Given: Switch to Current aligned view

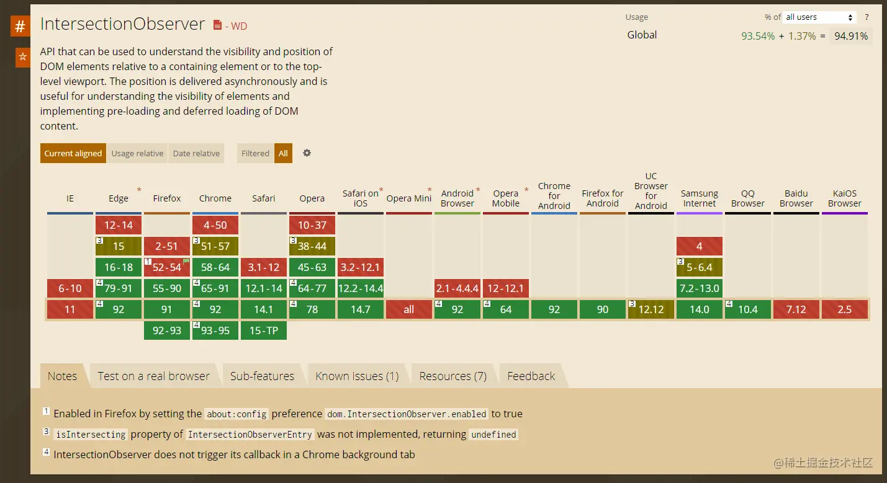Looking at the screenshot, I should (x=73, y=153).
